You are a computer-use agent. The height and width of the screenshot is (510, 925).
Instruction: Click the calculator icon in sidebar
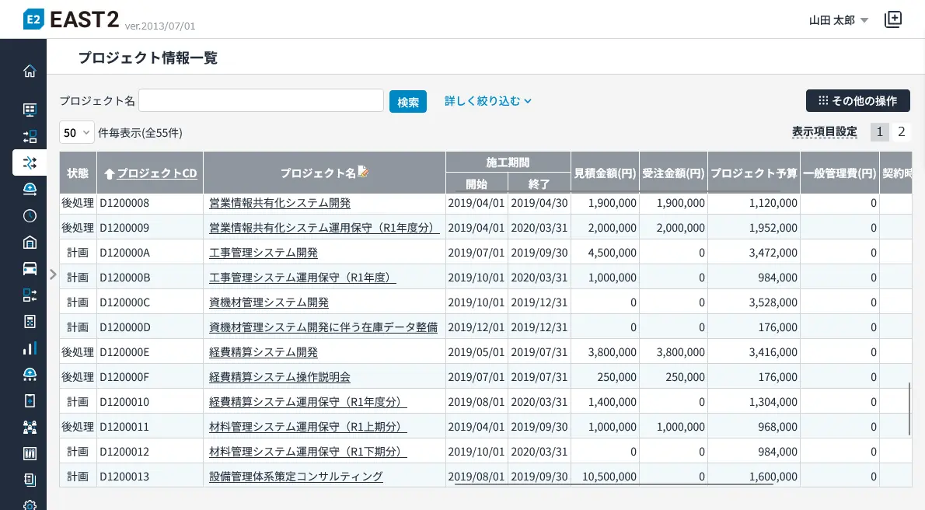tap(30, 322)
